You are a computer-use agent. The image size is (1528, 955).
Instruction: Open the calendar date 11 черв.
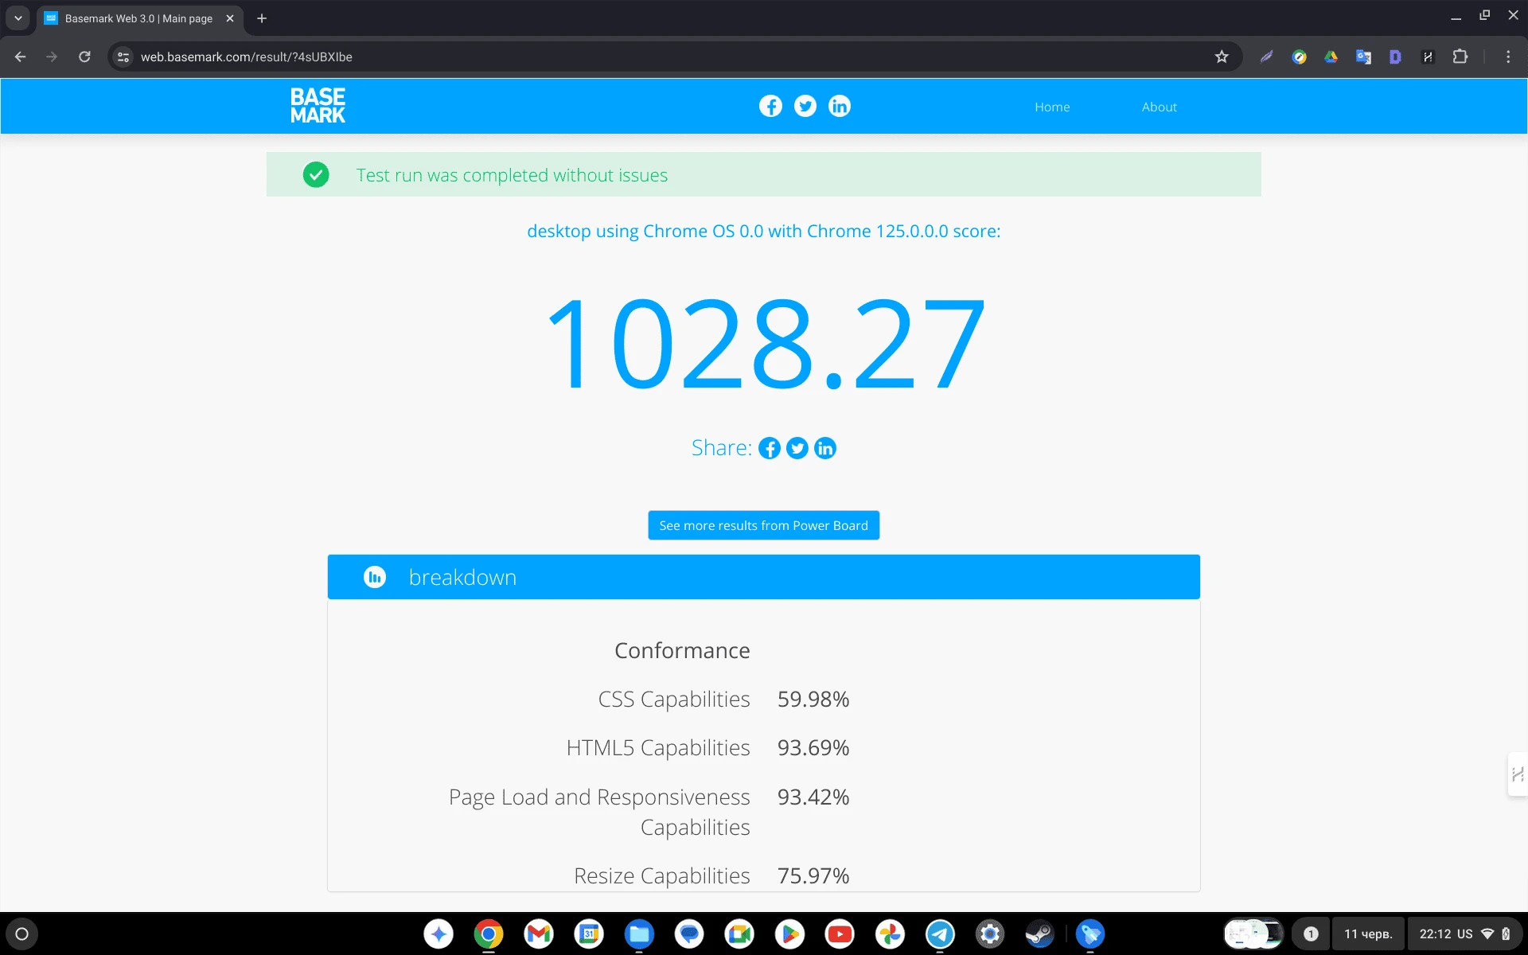pos(1368,934)
